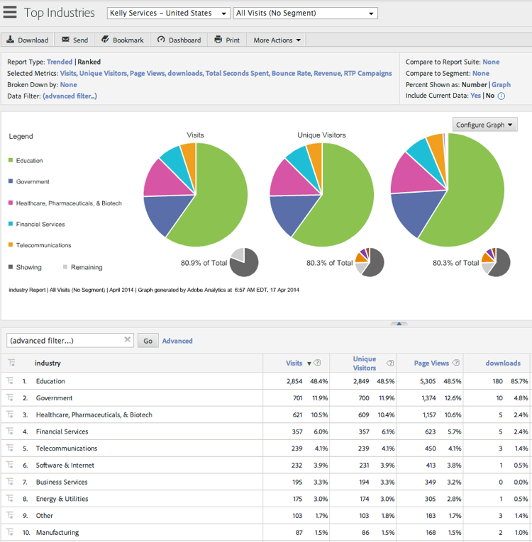
Task: Open the Kelly Services report suite dropdown
Action: [169, 13]
